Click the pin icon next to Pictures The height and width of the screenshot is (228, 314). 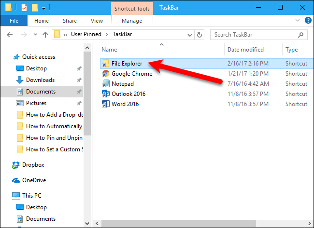tap(79, 103)
